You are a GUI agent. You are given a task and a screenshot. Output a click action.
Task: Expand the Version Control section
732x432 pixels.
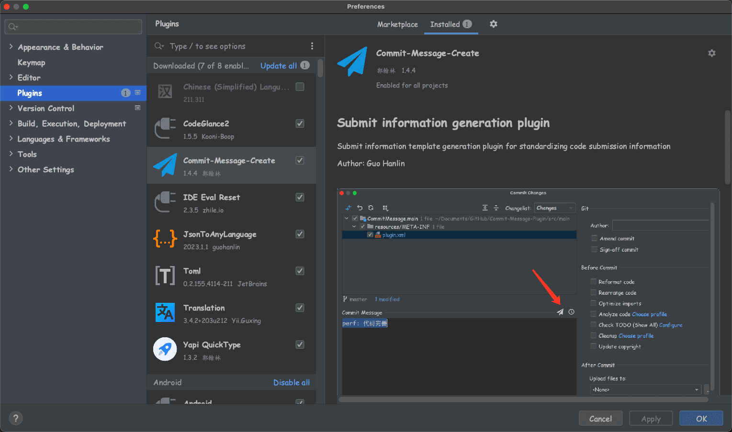(x=11, y=108)
